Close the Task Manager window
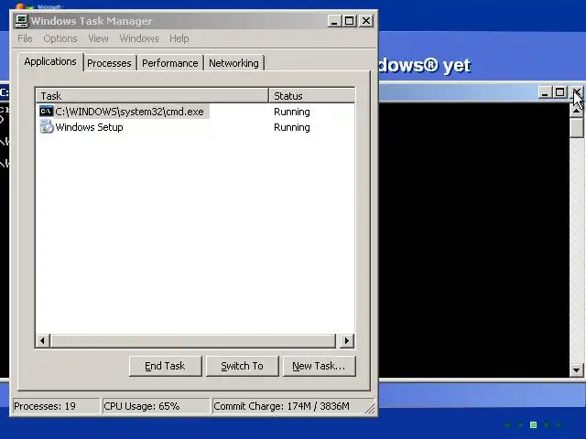The height and width of the screenshot is (439, 586). point(366,21)
